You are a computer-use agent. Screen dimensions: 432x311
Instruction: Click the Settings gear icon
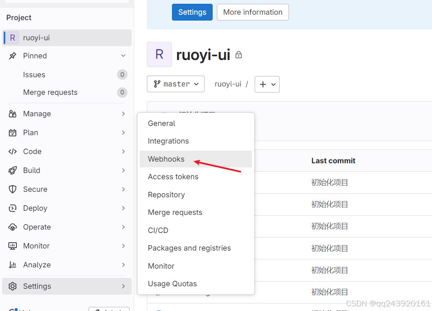[x=13, y=286]
